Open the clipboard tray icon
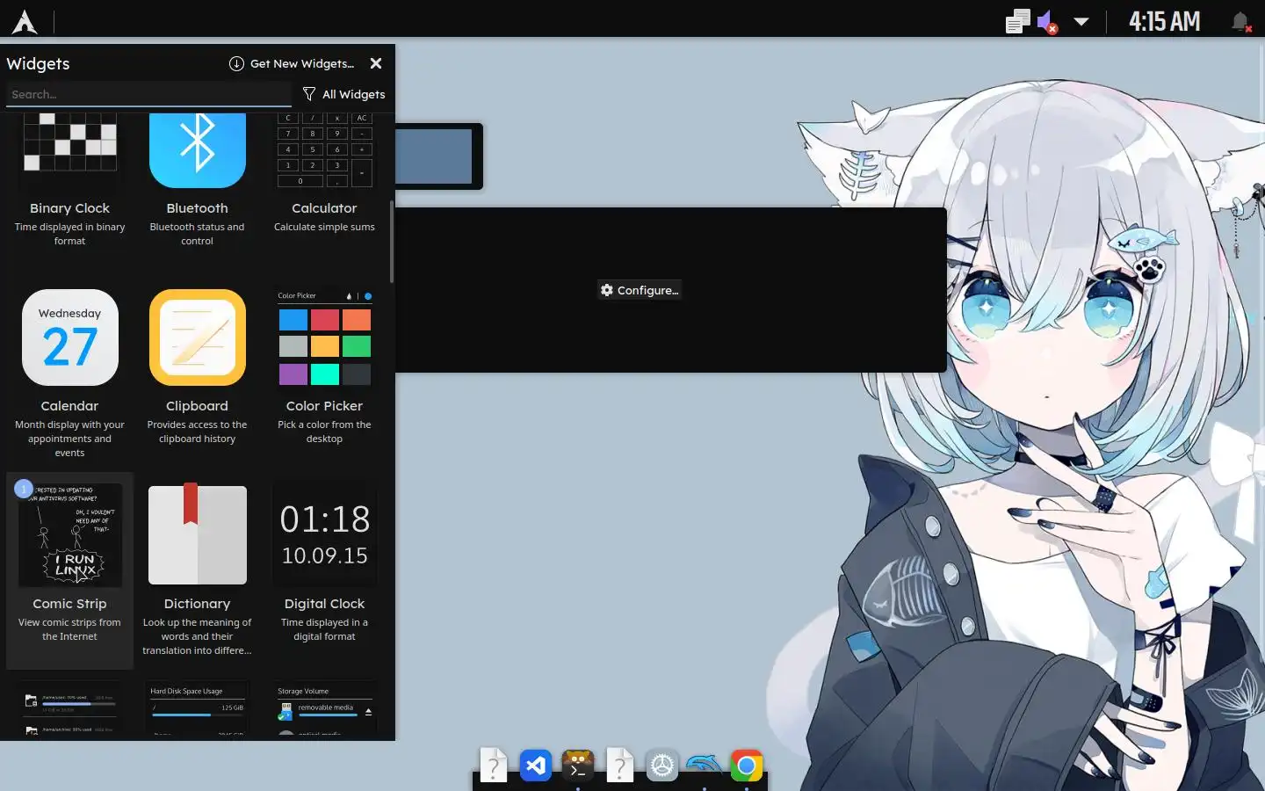Image resolution: width=1265 pixels, height=791 pixels. (x=1017, y=22)
